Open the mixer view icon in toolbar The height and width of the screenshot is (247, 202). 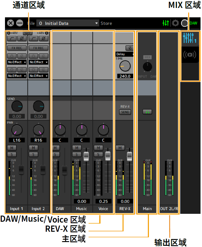pos(166,23)
